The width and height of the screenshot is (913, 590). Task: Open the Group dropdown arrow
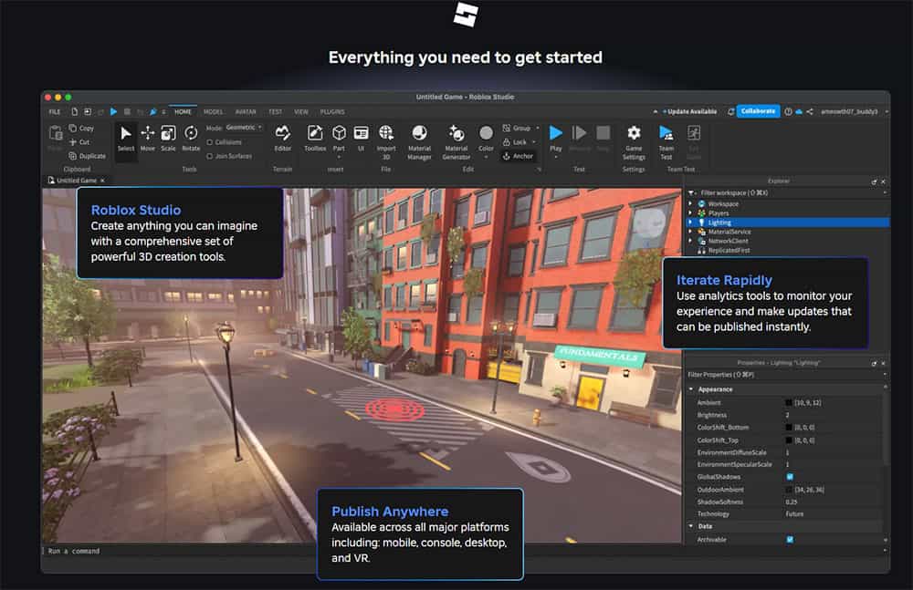pos(538,128)
